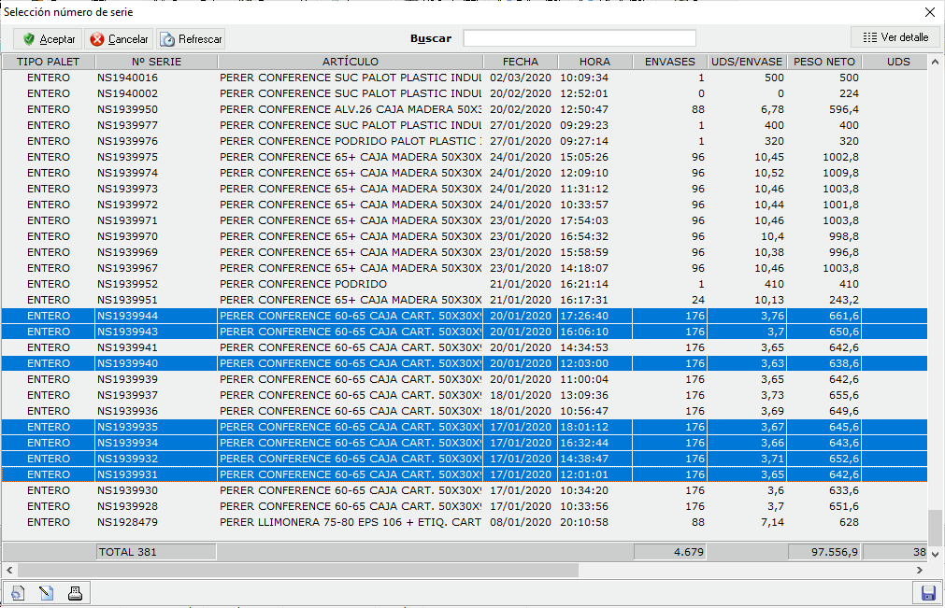
Task: Sort by UDS/ENVASE column header
Action: click(747, 62)
